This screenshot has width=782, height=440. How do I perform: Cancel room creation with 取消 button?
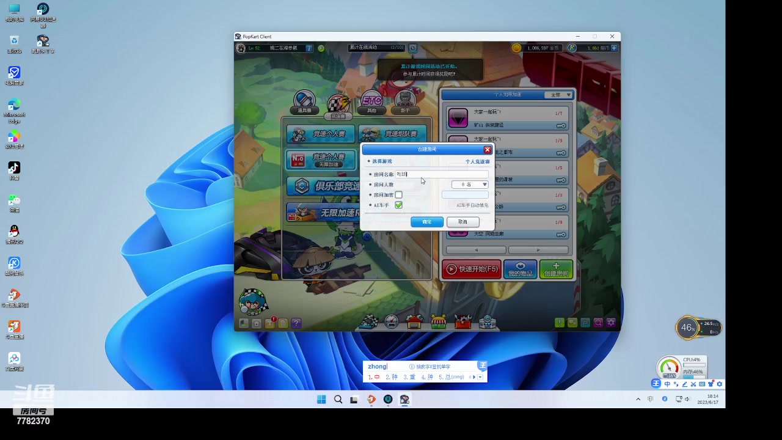pos(462,222)
